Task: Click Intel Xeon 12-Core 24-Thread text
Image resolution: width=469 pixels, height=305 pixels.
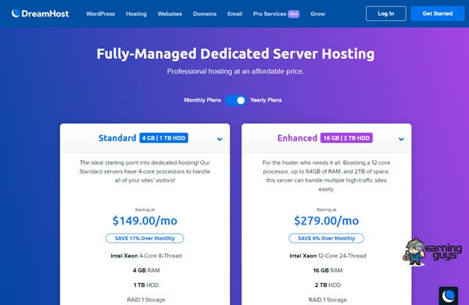Action: click(328, 256)
